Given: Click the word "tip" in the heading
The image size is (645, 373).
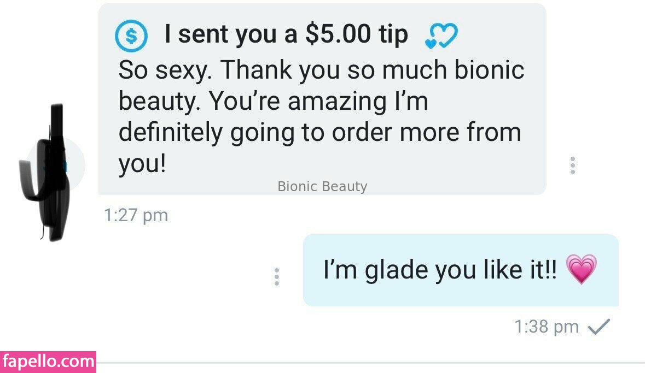Looking at the screenshot, I should [392, 35].
